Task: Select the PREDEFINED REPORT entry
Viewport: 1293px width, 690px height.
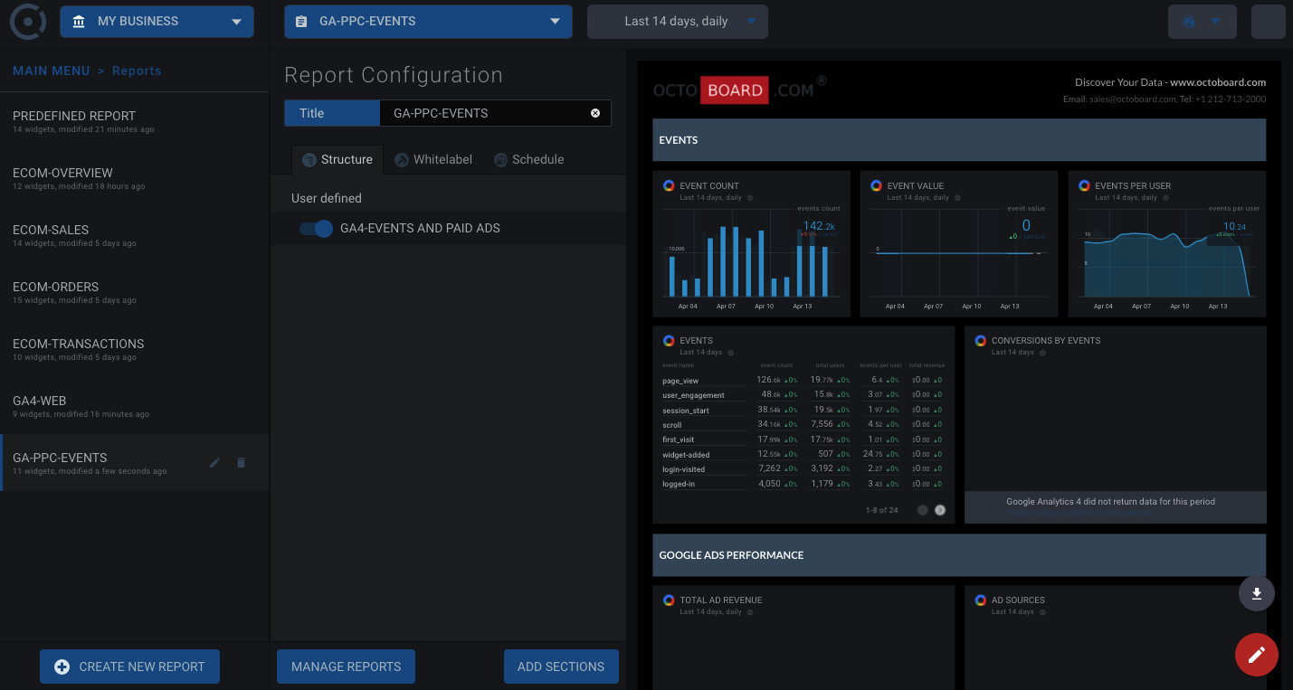Action: [135, 122]
